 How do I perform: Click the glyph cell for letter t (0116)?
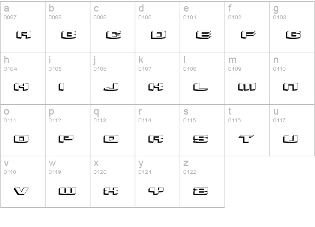point(247,130)
